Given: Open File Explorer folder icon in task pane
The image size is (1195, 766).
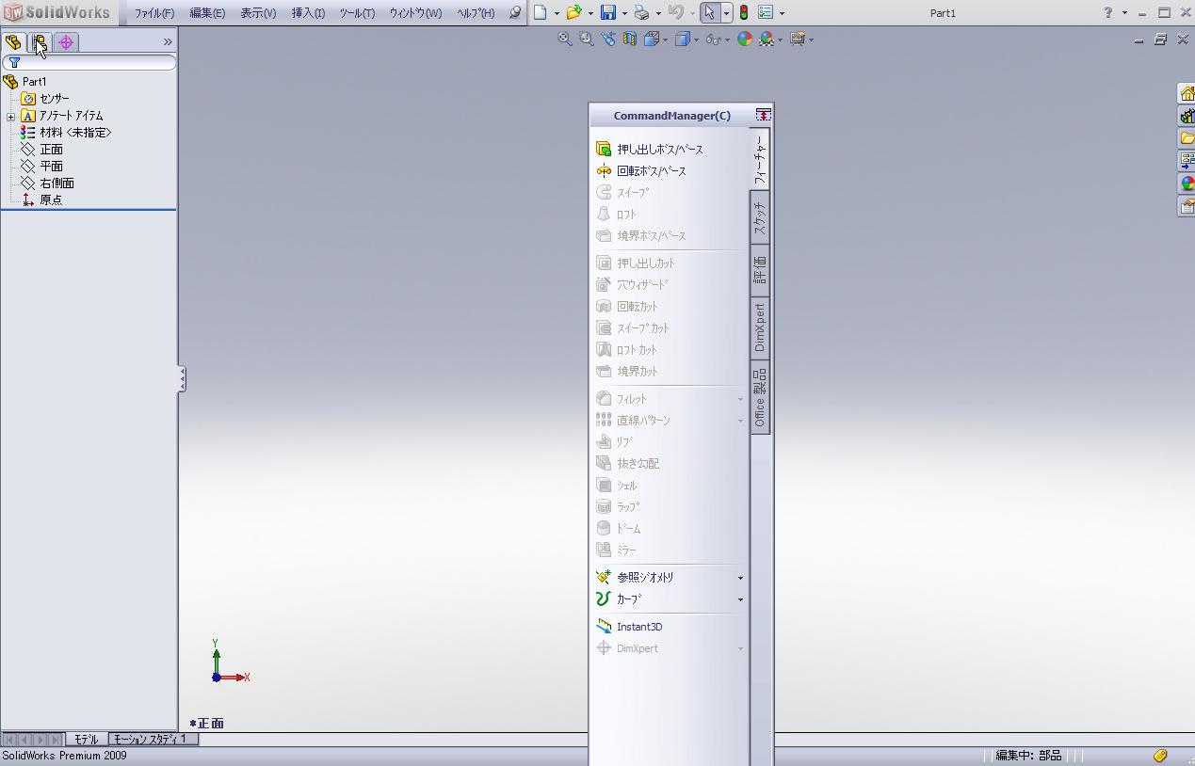Looking at the screenshot, I should pyautogui.click(x=1187, y=138).
